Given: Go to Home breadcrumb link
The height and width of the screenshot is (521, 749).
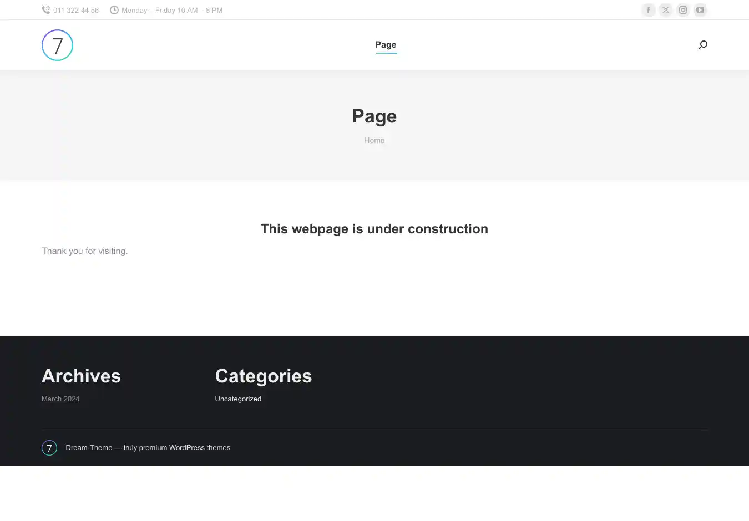Looking at the screenshot, I should (374, 140).
